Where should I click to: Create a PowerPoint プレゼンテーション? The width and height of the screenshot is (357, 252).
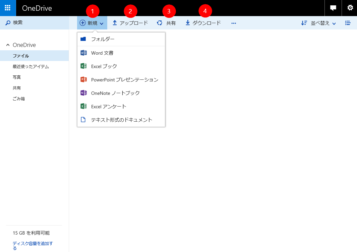coord(121,80)
